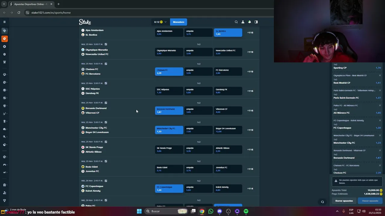Reload the page in Chrome

pos(19,13)
